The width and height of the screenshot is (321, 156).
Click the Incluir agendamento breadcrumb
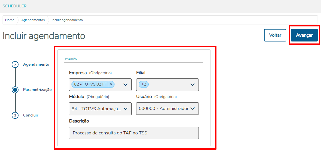[x=67, y=20]
